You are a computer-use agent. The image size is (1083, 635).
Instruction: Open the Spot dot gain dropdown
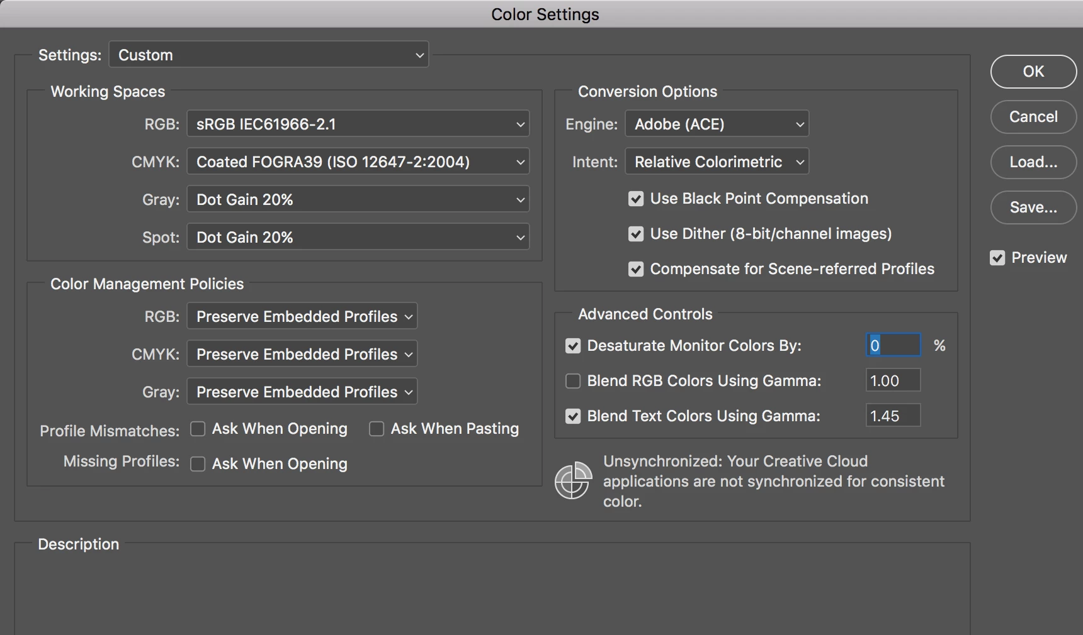358,237
